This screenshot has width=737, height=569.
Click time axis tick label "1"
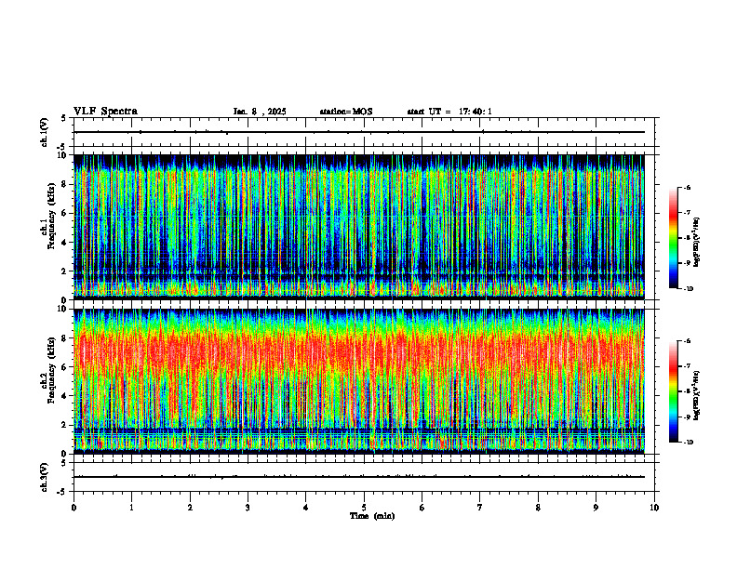pos(131,508)
